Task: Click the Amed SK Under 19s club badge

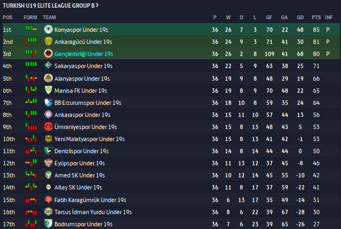Action: tap(48, 175)
